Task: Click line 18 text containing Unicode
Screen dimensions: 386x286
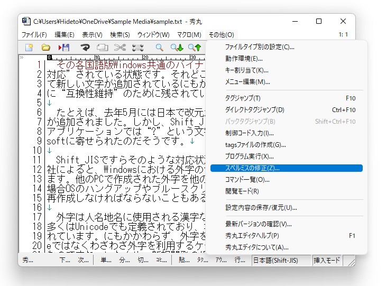Action: tap(126, 226)
